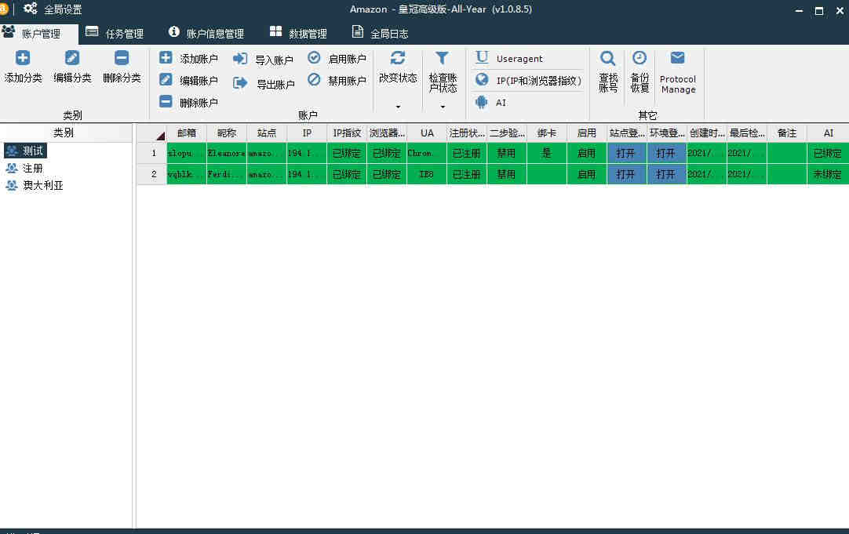Click the Chrom UA cell
Image resolution: width=849 pixels, height=534 pixels.
[427, 153]
